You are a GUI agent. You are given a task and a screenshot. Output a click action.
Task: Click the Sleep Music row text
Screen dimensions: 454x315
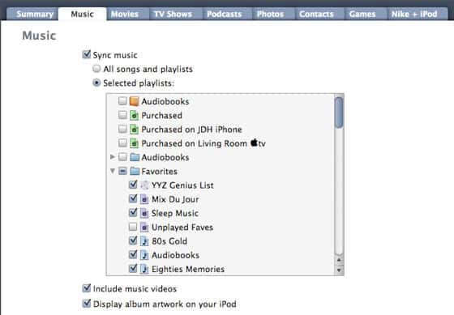175,213
